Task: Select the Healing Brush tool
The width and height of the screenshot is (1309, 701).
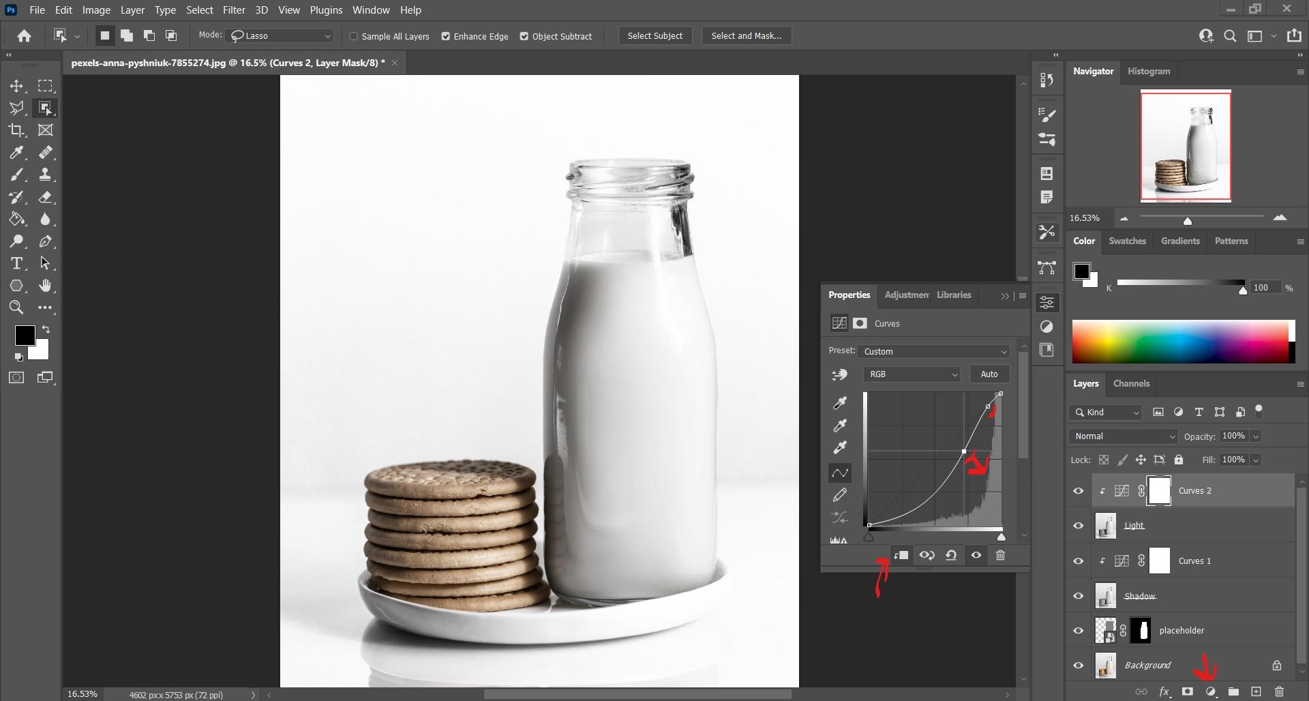Action: coord(45,153)
